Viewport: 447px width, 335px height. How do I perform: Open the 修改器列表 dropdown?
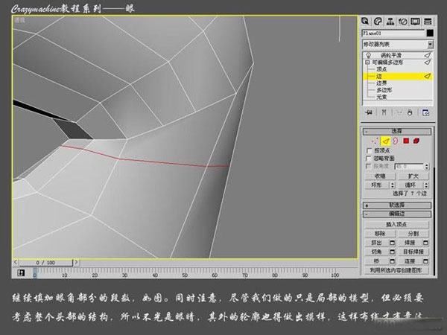tap(396, 45)
